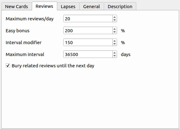Open the Description tab
The image size is (180, 129).
coord(120,6)
